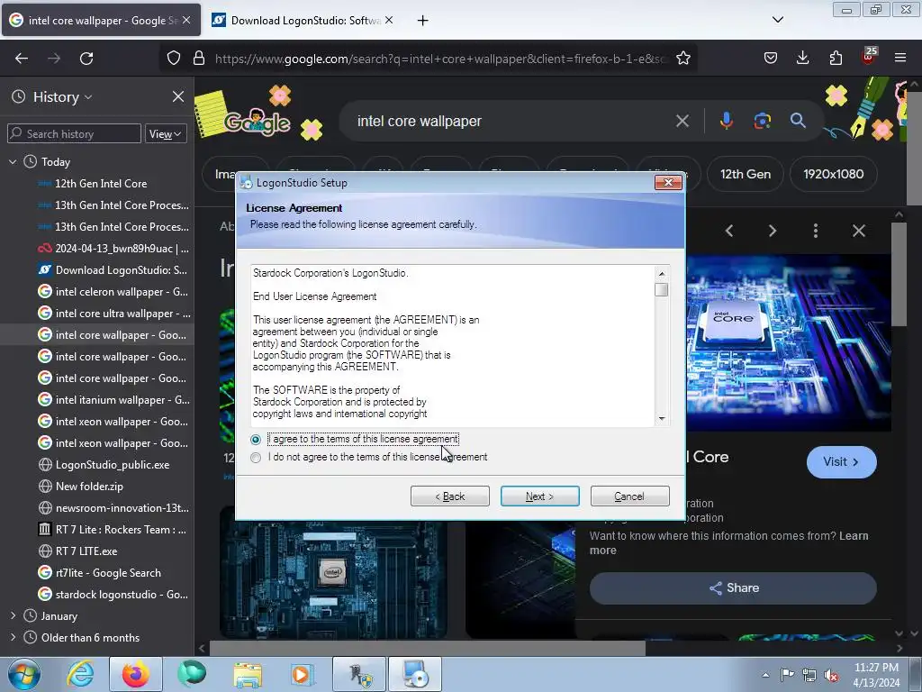Open the Intel Core chip preview image
Screen dimensions: 922x692
(x=789, y=343)
